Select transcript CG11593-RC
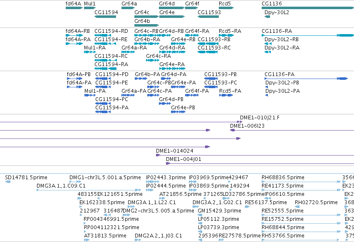354x242 pixels. click(208, 52)
